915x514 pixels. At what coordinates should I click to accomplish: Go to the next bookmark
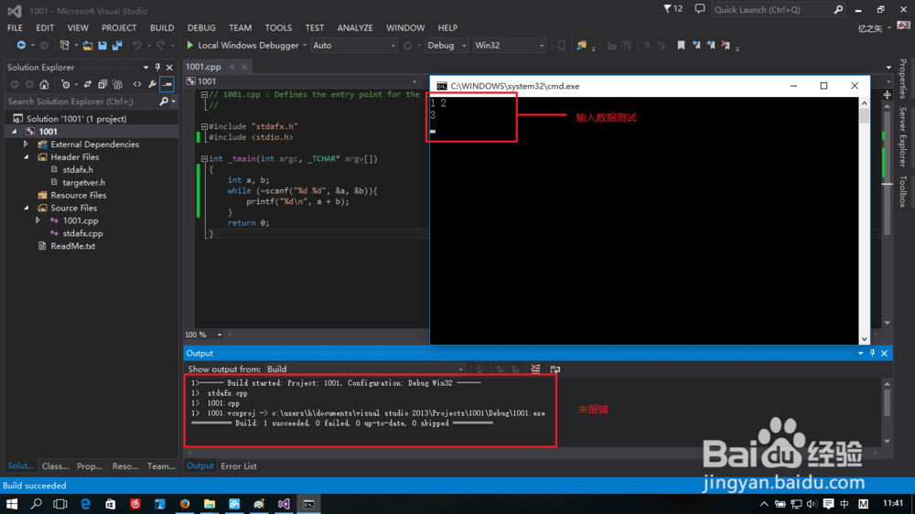tap(711, 46)
